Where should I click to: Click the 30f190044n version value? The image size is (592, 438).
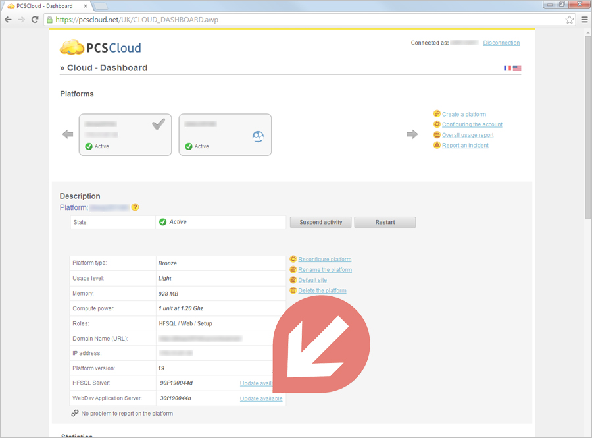(176, 398)
